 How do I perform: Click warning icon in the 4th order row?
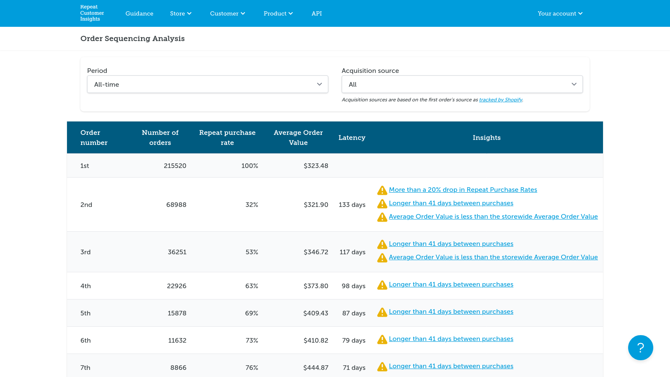382,285
